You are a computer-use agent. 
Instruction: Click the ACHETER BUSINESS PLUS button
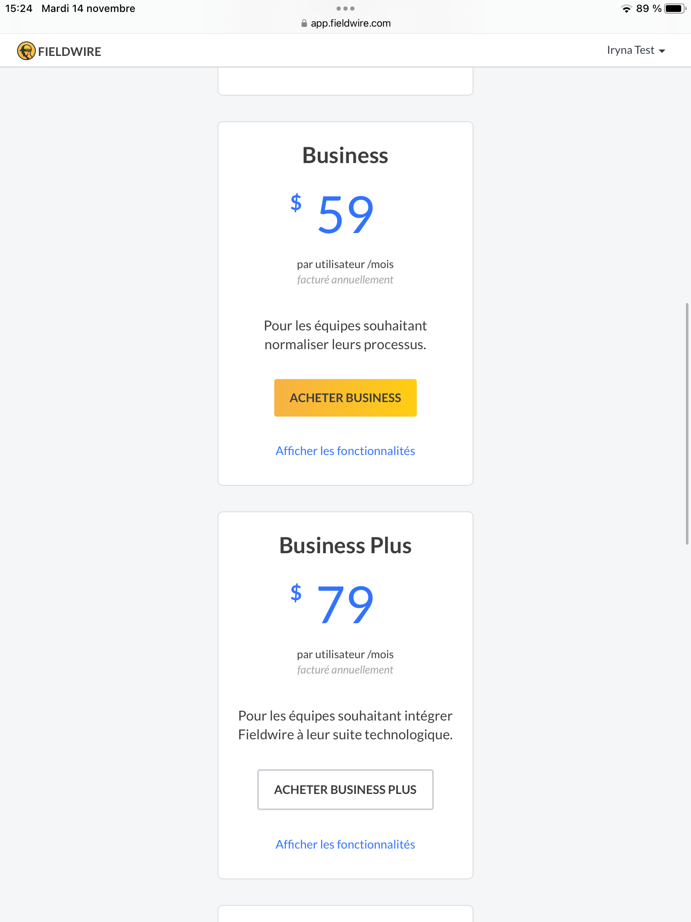coord(345,790)
